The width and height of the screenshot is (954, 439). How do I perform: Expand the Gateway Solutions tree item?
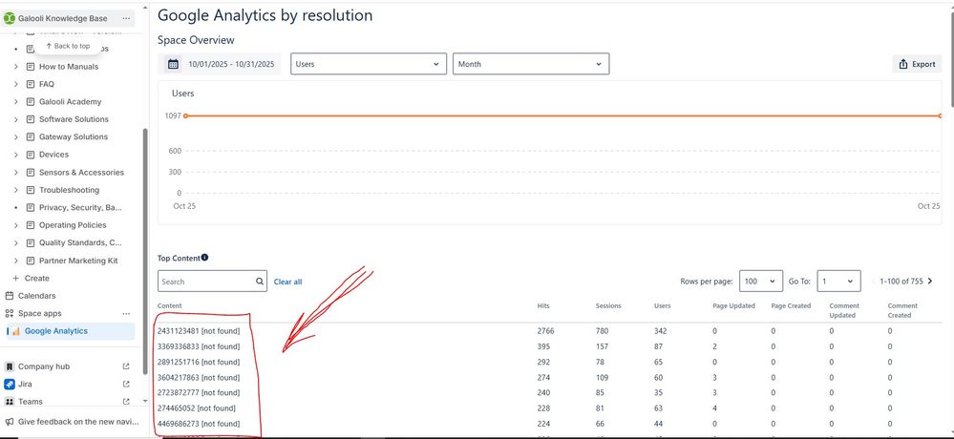tap(16, 136)
